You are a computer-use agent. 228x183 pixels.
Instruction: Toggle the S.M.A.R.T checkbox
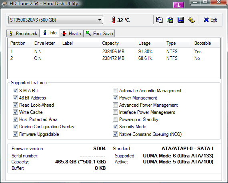(15, 90)
